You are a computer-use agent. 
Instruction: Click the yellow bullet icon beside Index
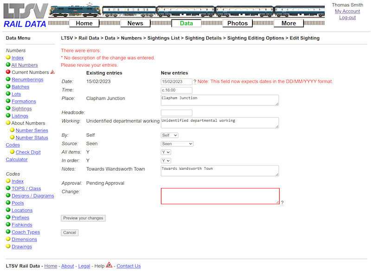click(x=9, y=57)
